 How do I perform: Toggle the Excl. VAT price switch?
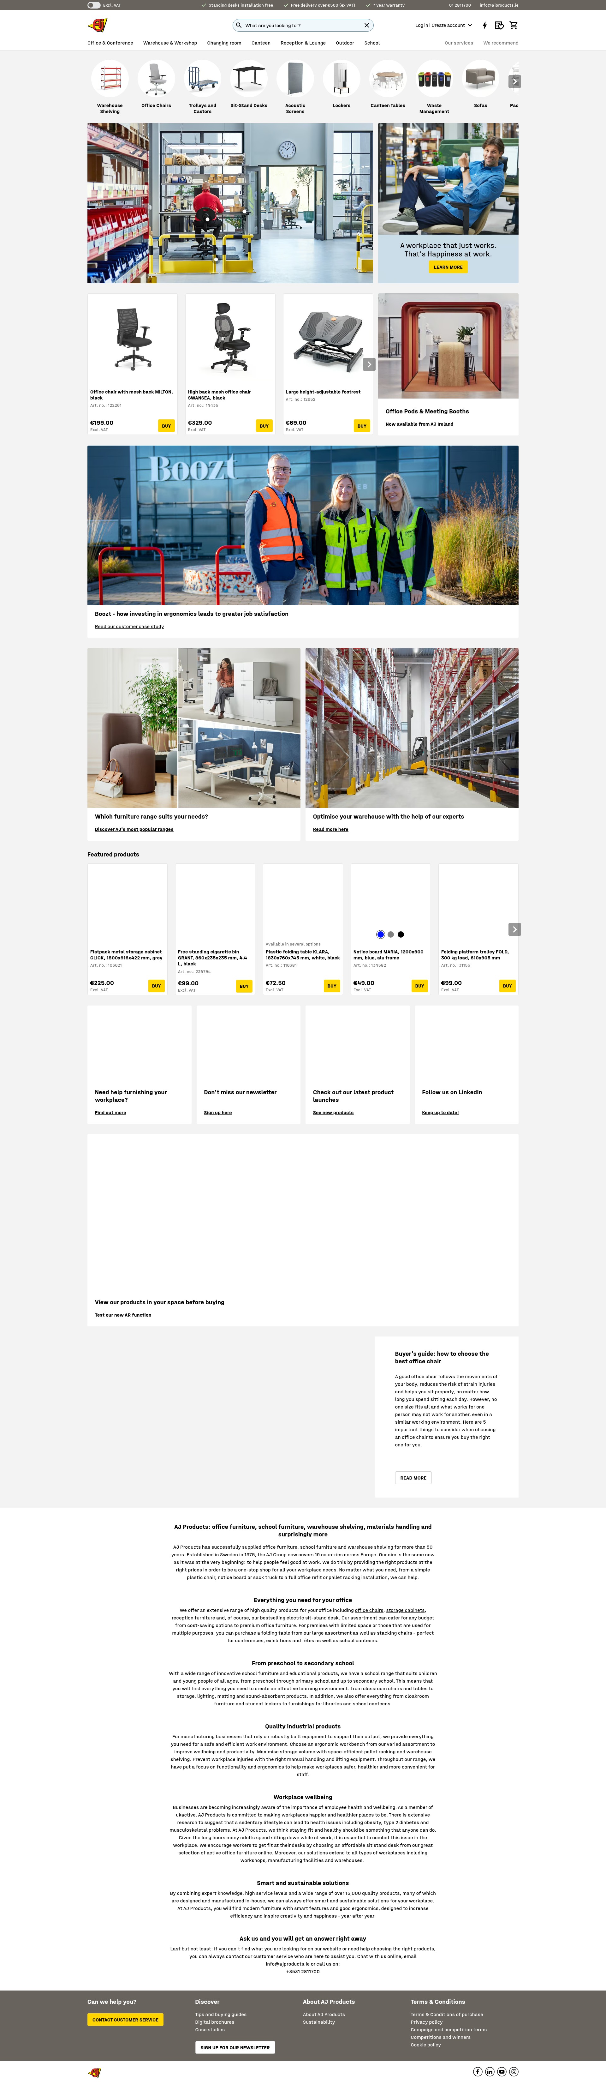94,5
